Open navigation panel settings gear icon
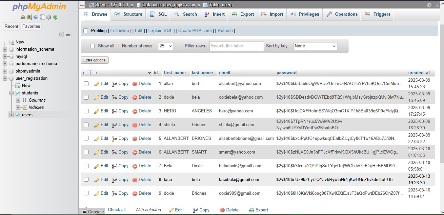Viewport: 444px width, 215px height. (49, 17)
